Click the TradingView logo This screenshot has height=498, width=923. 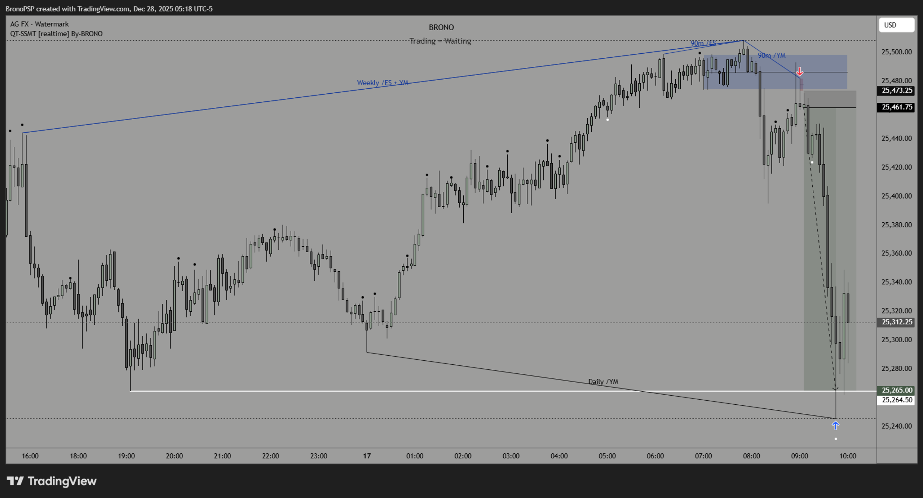coord(52,481)
